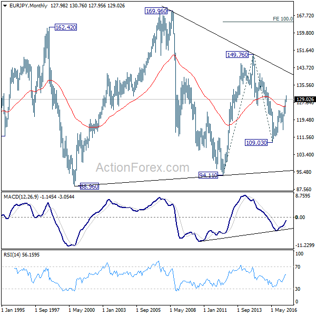The width and height of the screenshot is (316, 316).
Task: Click the current price tag 129.026
Action: pos(305,100)
